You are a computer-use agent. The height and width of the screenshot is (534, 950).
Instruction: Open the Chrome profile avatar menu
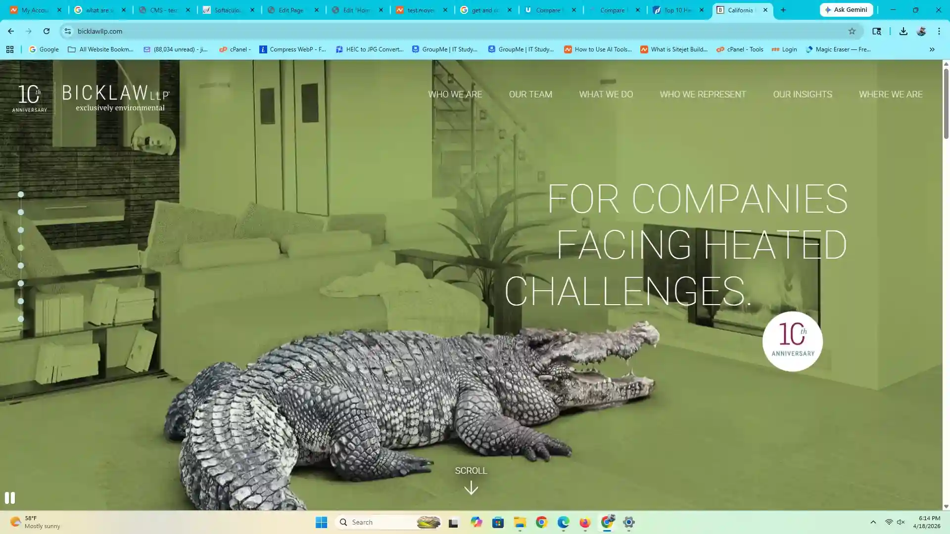pyautogui.click(x=922, y=31)
